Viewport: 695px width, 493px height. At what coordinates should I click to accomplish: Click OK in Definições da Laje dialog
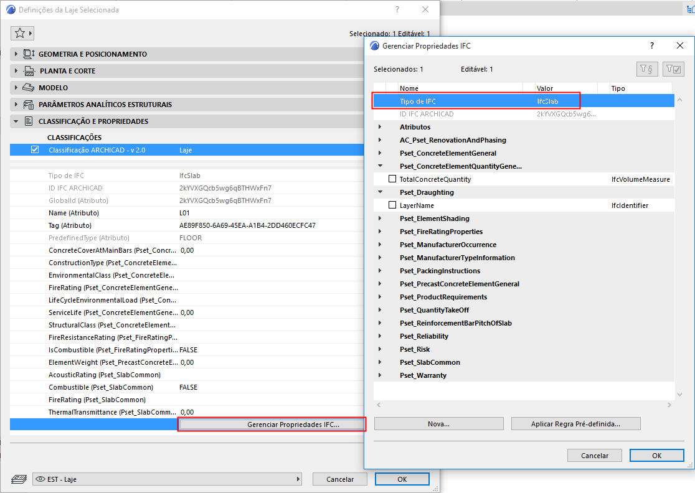pos(402,479)
